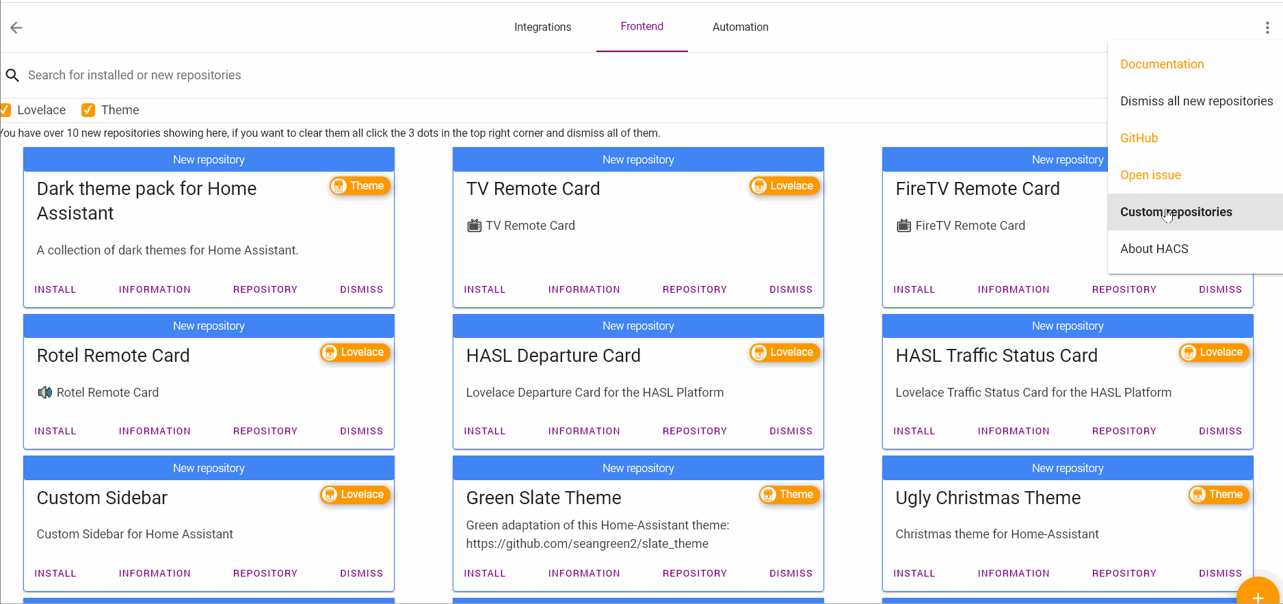Install TV Remote Card
This screenshot has height=604, width=1283.
485,290
